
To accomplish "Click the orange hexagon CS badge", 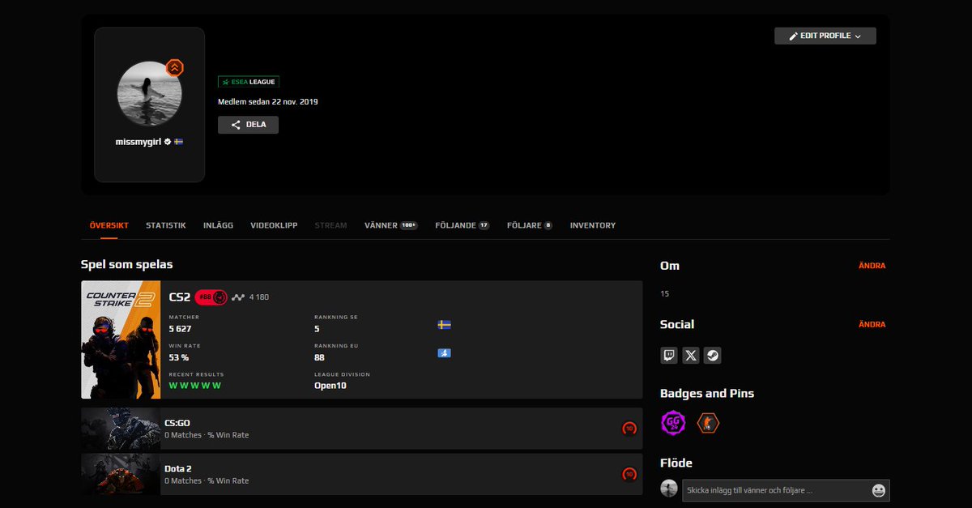I will pos(708,423).
